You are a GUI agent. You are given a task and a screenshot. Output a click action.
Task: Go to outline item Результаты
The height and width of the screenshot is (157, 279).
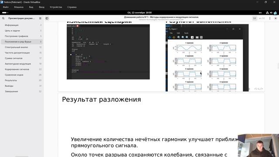22,80
